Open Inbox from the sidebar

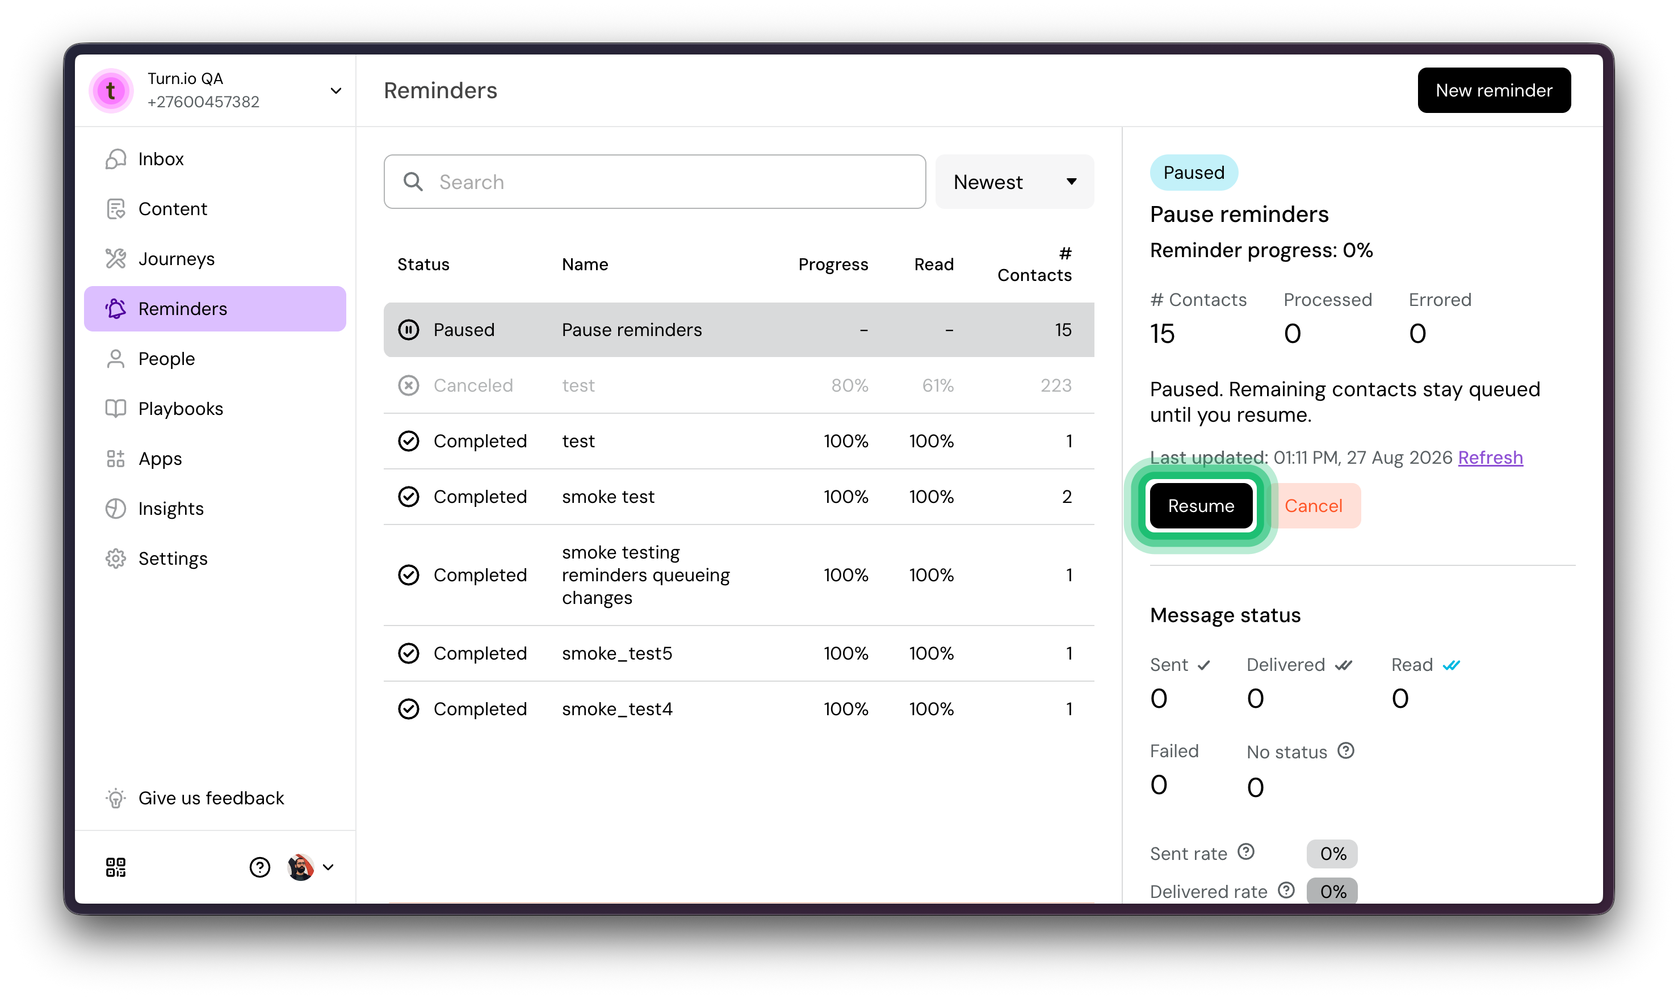point(215,159)
